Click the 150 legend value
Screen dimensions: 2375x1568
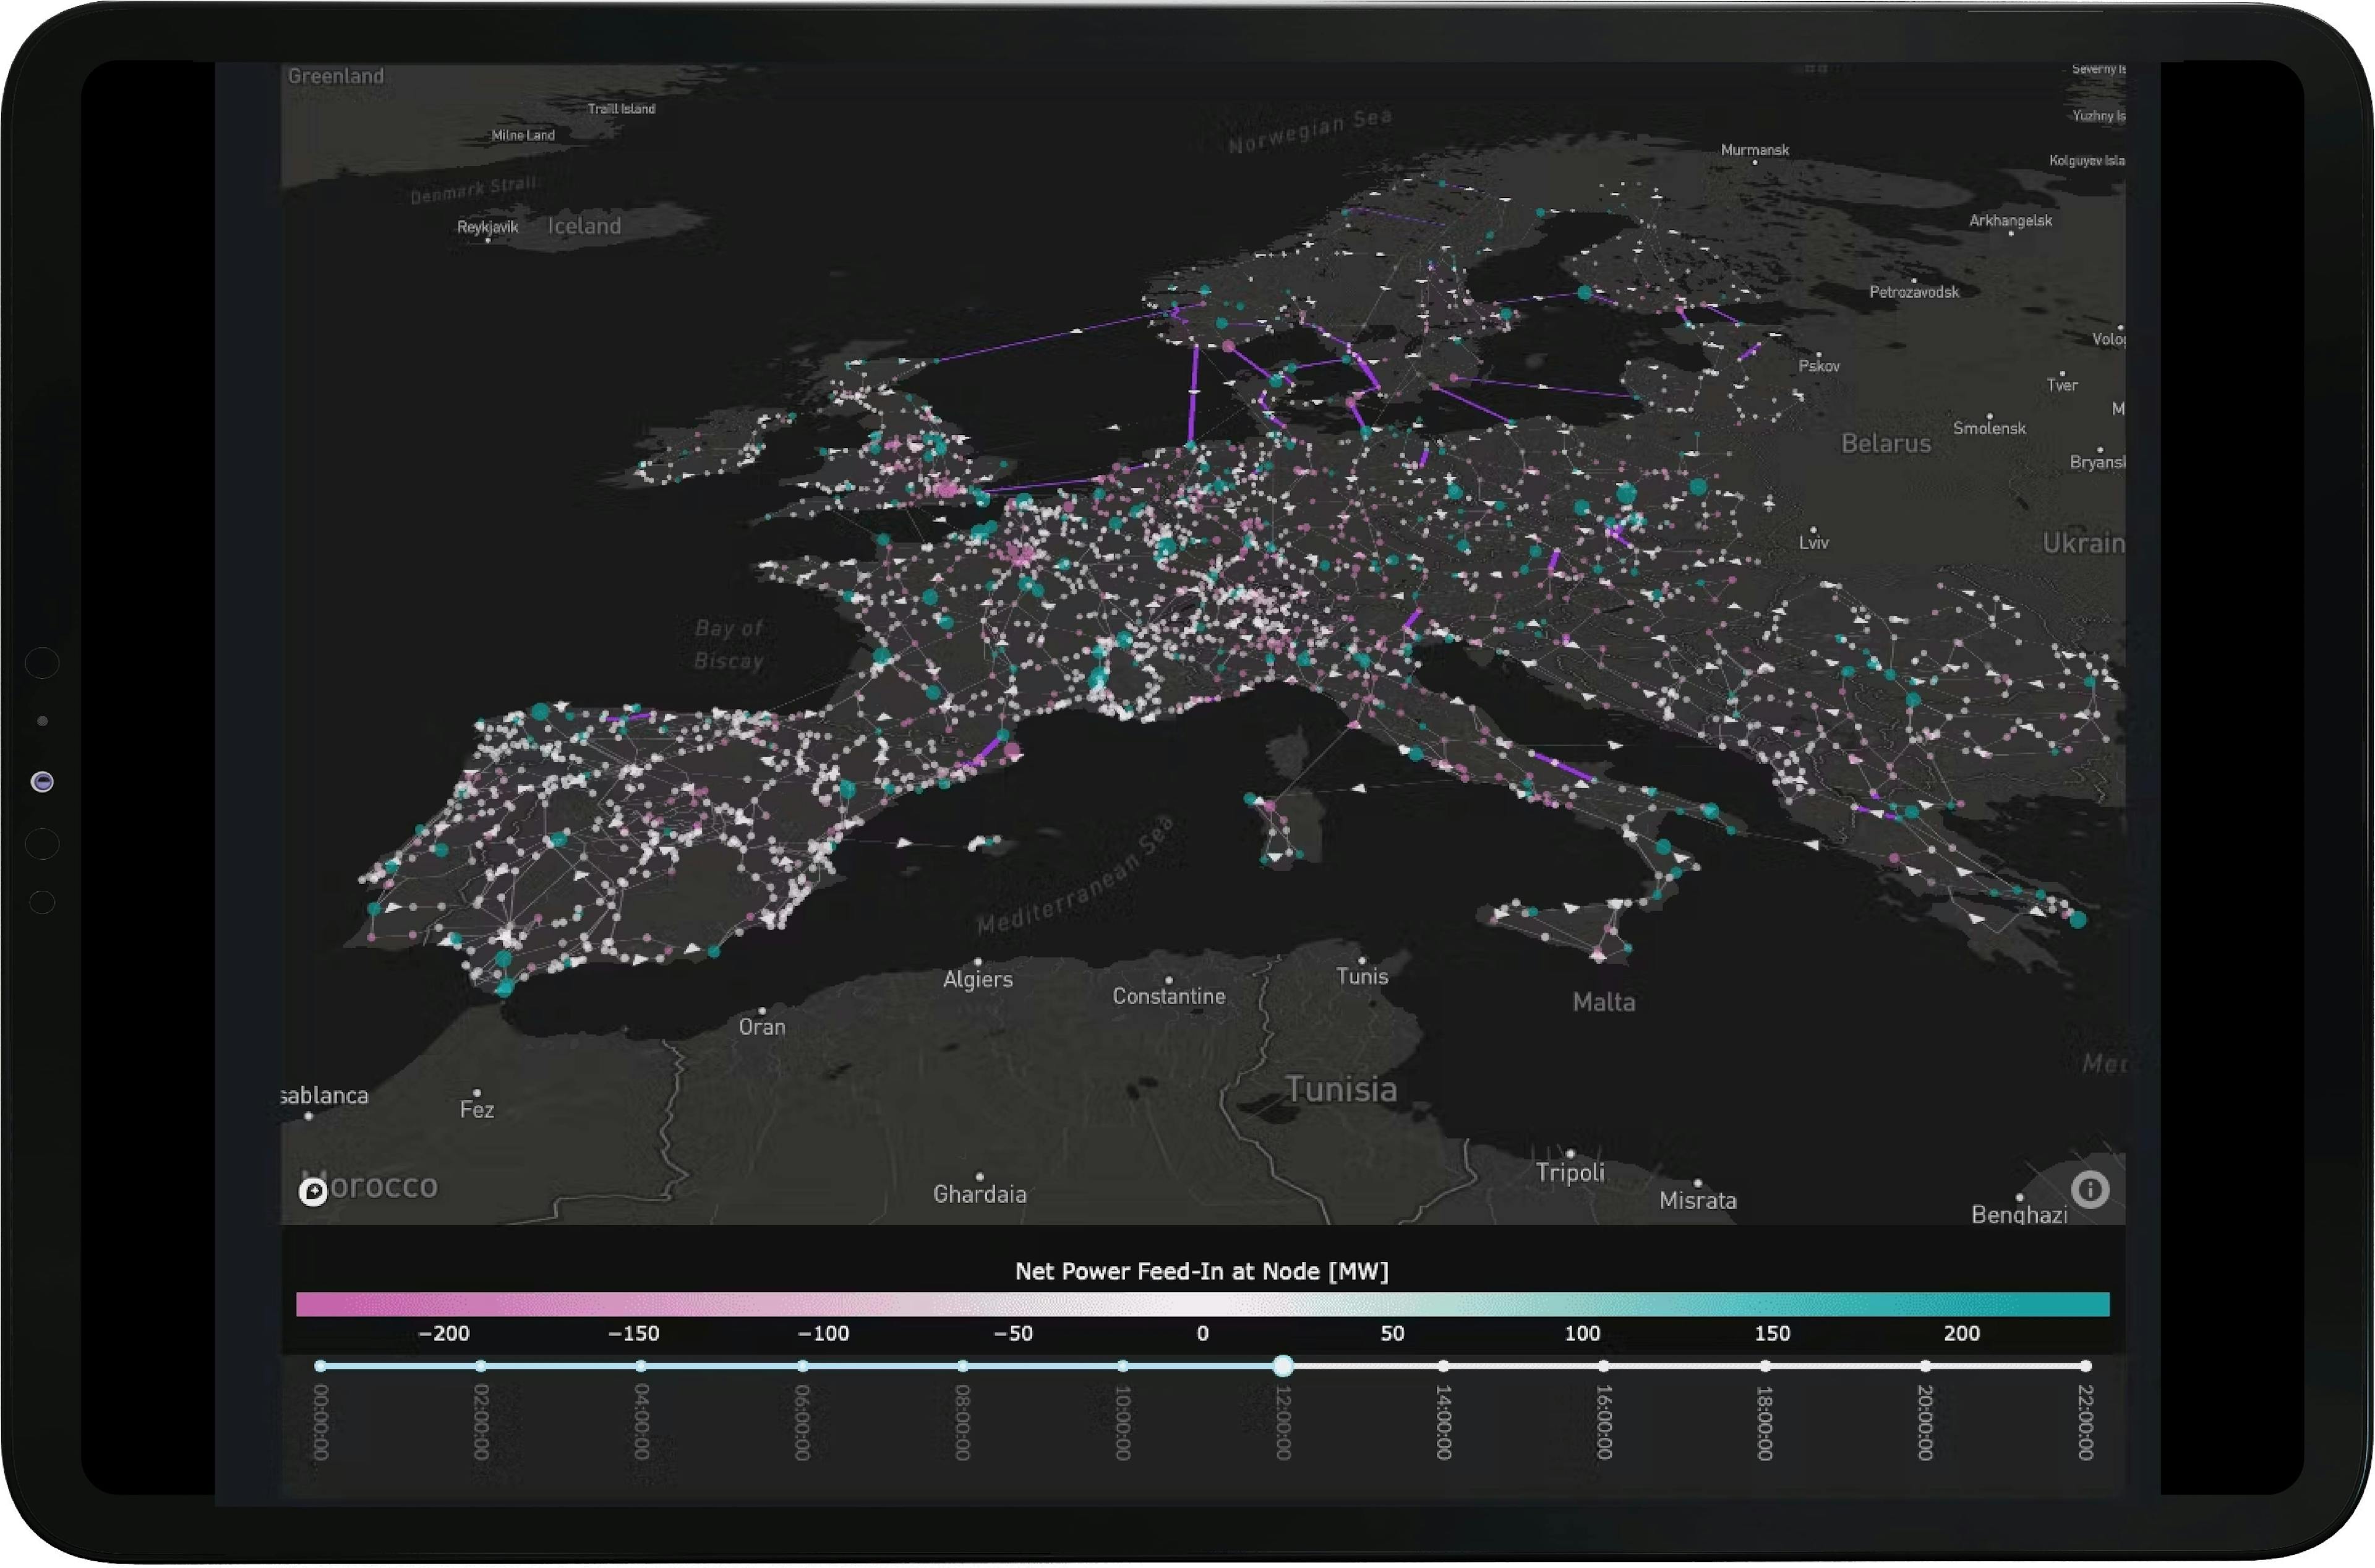click(1772, 1333)
